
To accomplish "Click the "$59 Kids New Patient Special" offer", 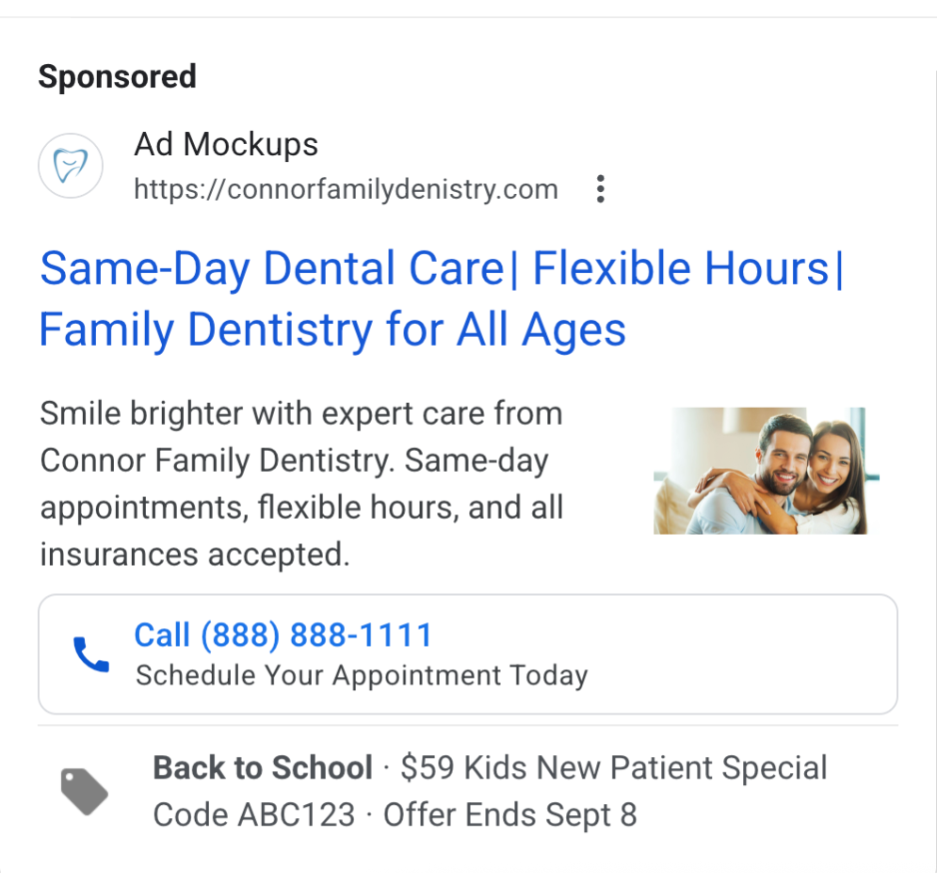I will click(x=614, y=768).
